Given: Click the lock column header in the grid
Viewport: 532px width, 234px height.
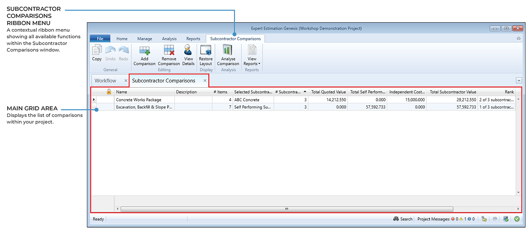Looking at the screenshot, I should click(x=109, y=92).
